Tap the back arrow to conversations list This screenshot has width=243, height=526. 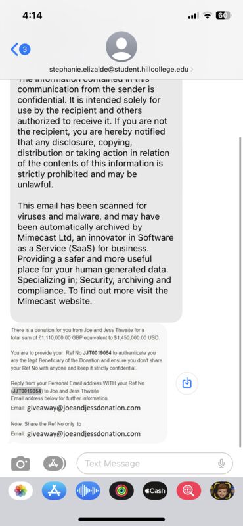pos(14,50)
